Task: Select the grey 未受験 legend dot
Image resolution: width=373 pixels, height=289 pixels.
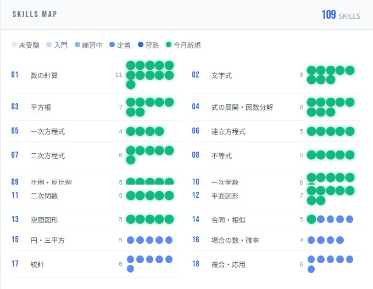Action: tap(14, 45)
